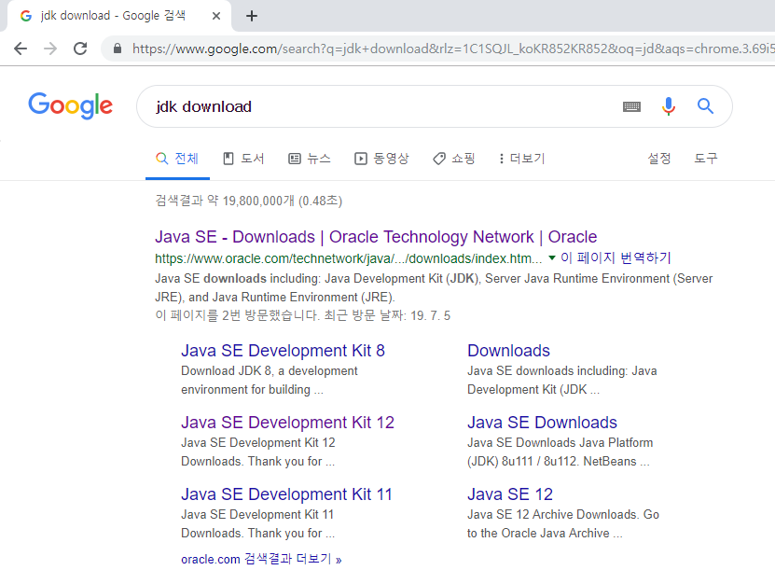Screen dimensions: 775x584
Task: Click the voice search microphone icon
Action: point(669,106)
